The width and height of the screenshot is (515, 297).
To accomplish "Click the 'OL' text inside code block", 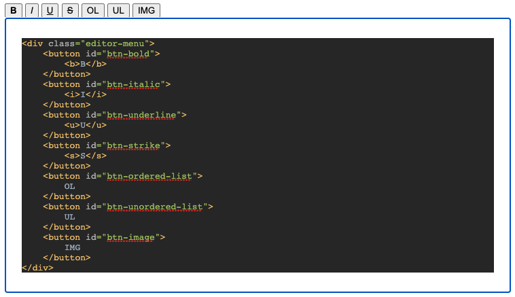I will pos(69,186).
